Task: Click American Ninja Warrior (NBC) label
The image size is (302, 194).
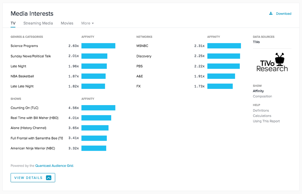Action: tap(33, 148)
